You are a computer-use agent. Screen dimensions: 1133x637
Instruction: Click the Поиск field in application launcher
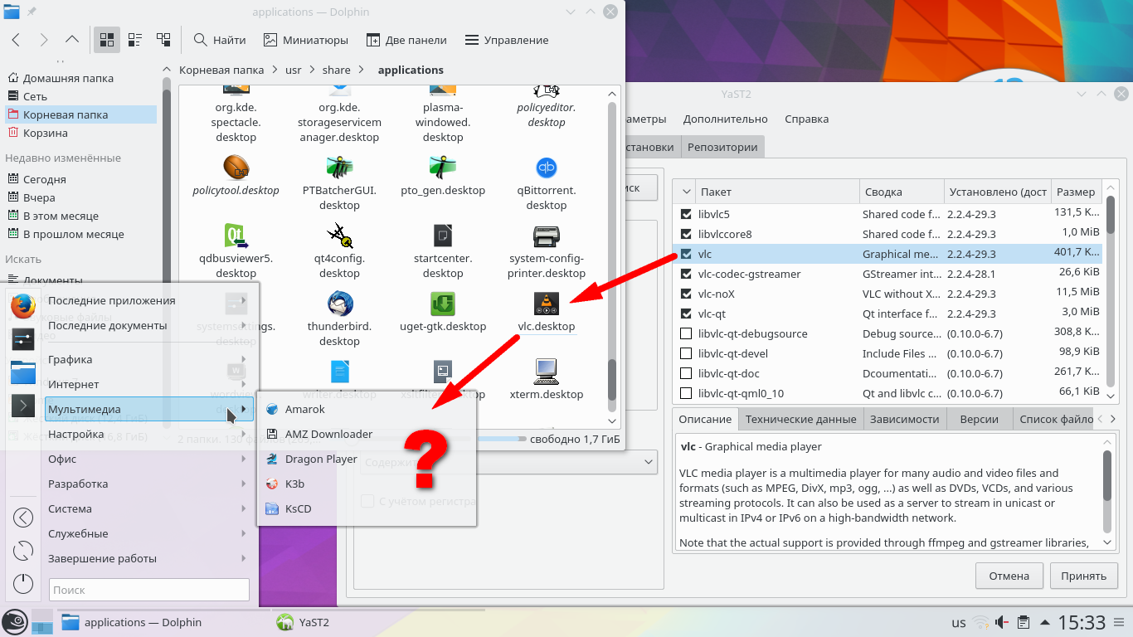click(x=149, y=590)
